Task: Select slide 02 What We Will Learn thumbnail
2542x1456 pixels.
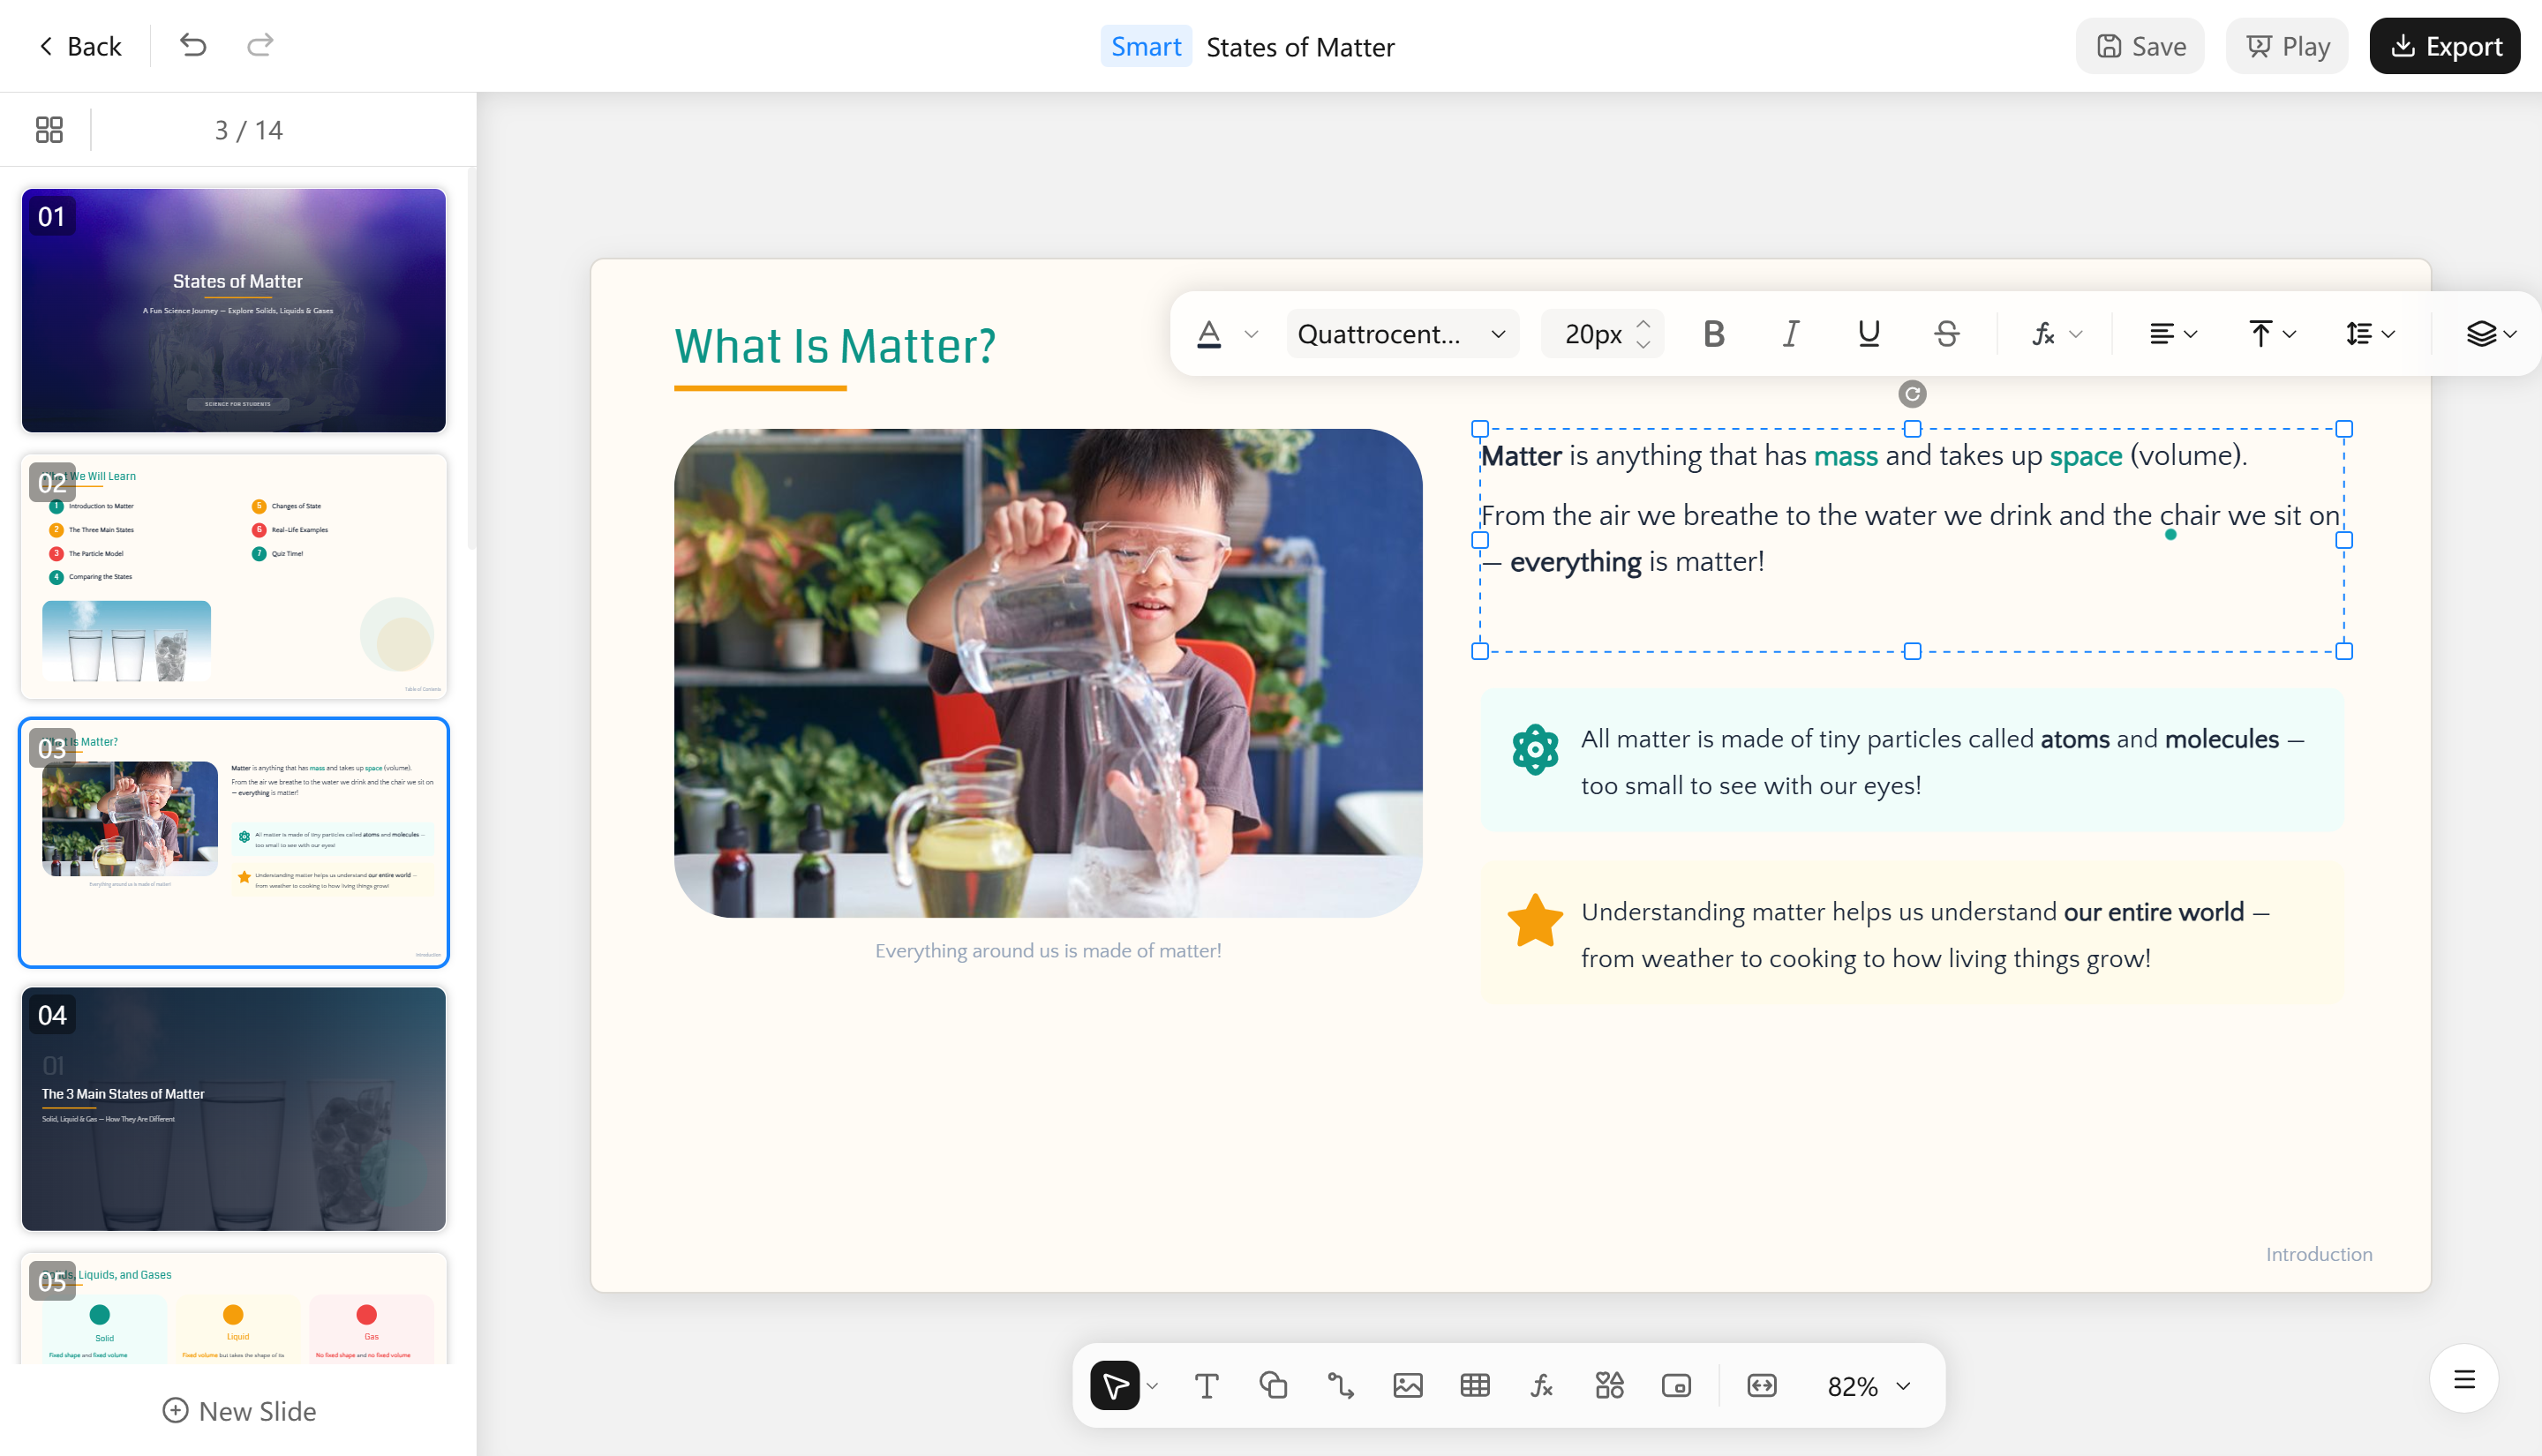Action: click(234, 576)
